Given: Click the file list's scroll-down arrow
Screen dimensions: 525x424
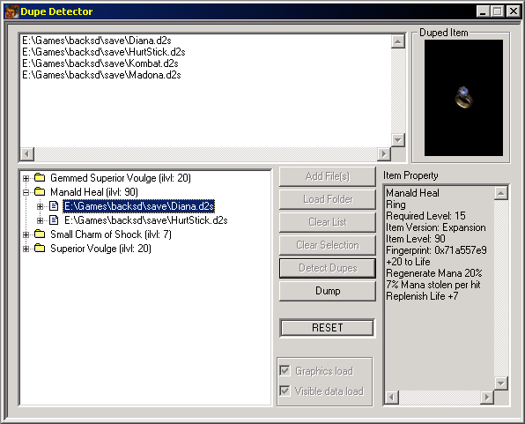Looking at the screenshot, I should (x=398, y=140).
